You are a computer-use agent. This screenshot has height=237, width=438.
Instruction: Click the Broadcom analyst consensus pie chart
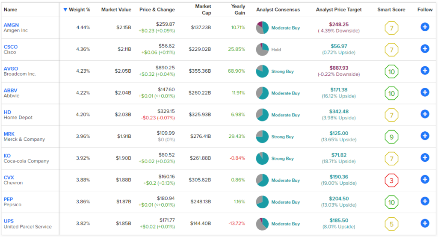coord(262,71)
